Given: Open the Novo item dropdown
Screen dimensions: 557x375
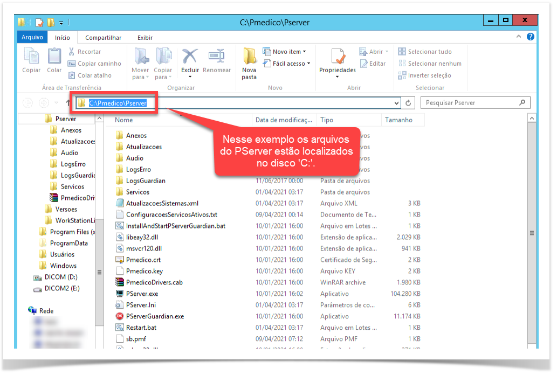Looking at the screenshot, I should 285,52.
